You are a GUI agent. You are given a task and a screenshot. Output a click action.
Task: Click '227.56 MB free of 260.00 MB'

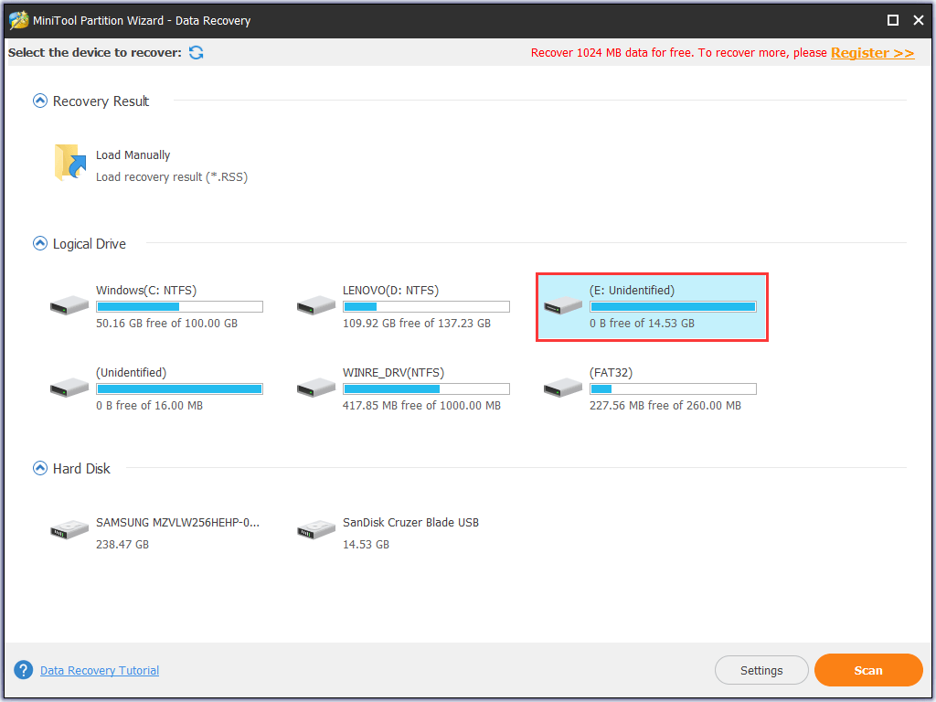tap(665, 405)
